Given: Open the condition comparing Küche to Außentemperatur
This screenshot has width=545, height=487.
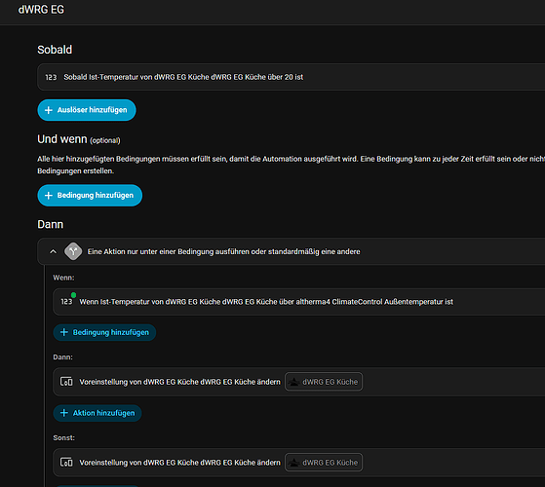Looking at the screenshot, I should click(299, 302).
